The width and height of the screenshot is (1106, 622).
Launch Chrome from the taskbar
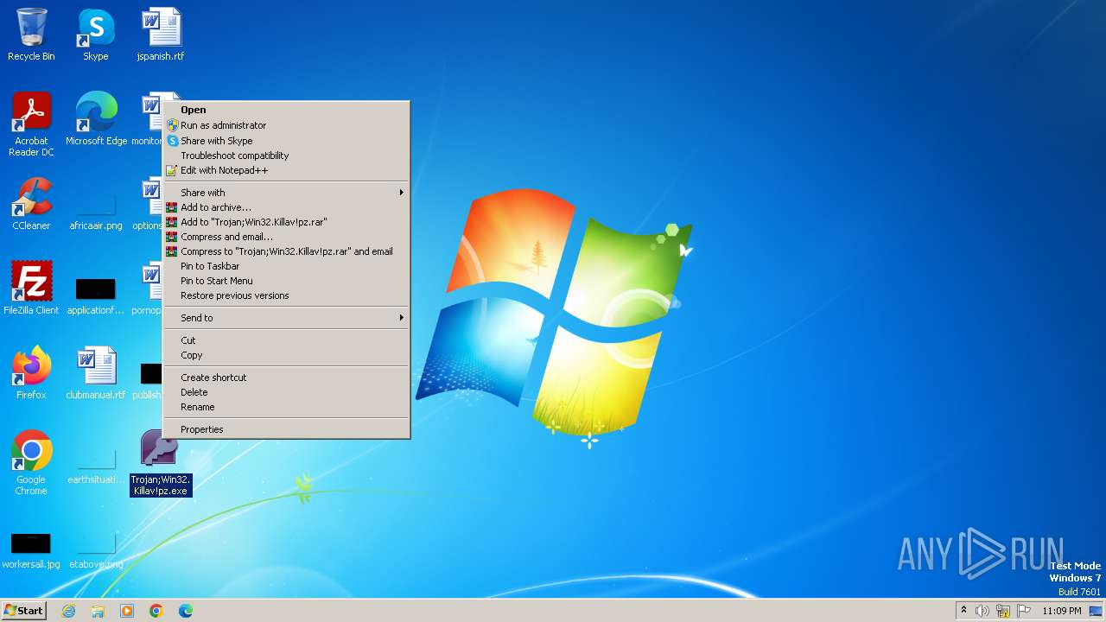(156, 611)
